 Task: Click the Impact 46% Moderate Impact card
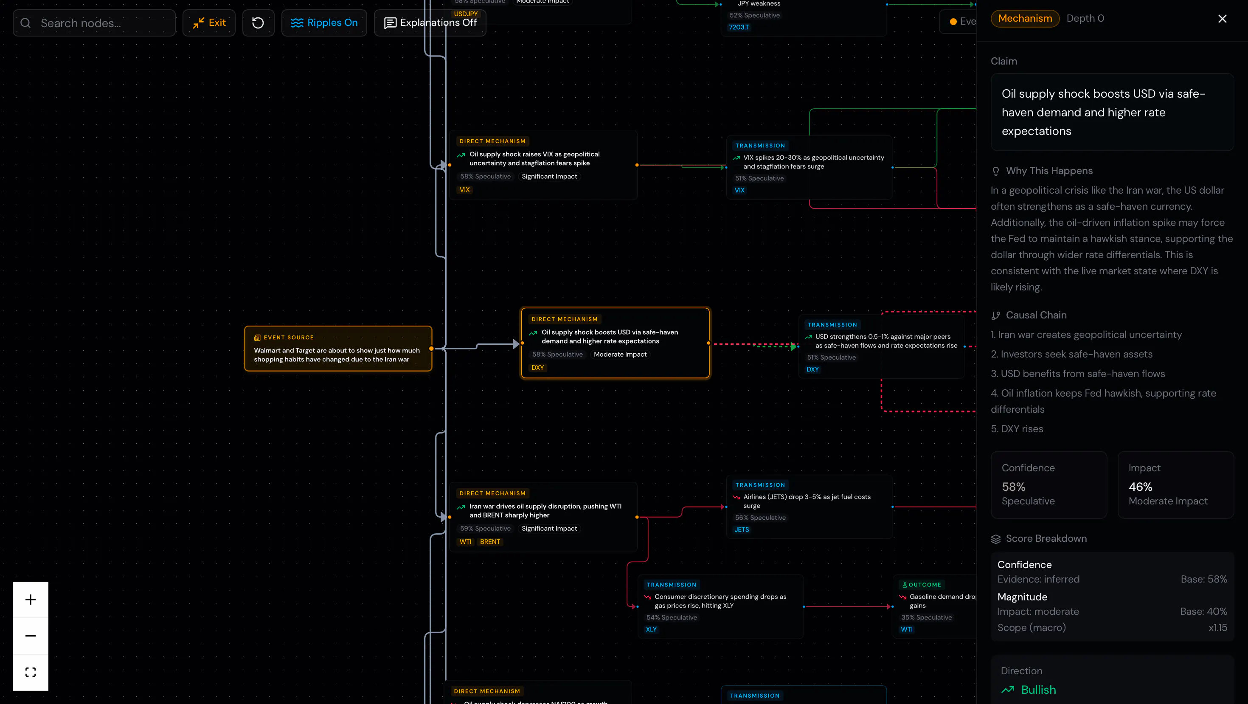click(1176, 484)
